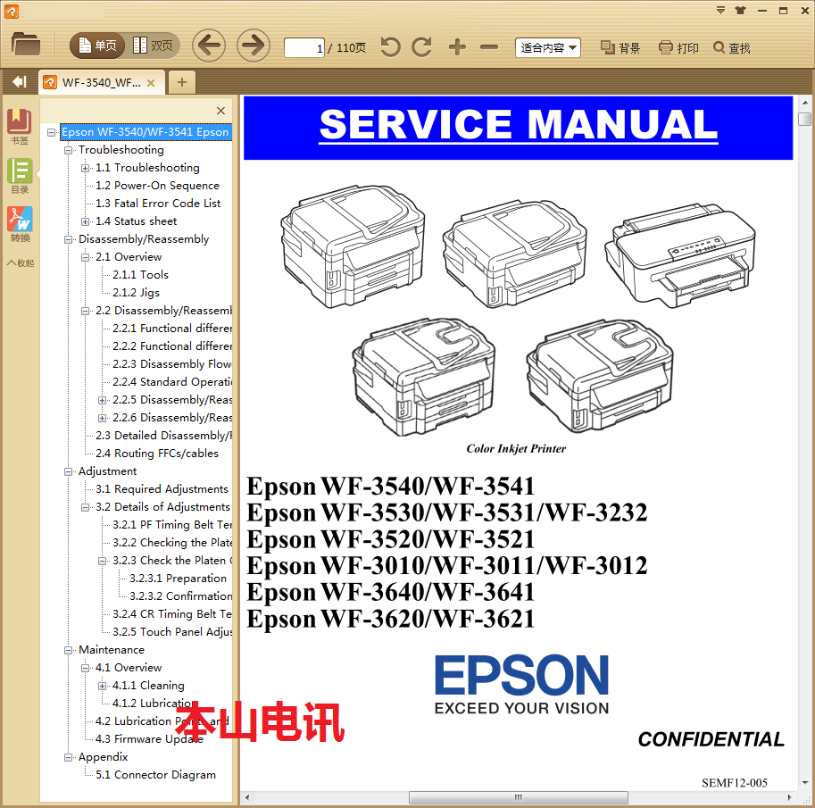Open the 书签 bookmarks panel
Viewport: 815px width, 808px height.
pos(20,127)
